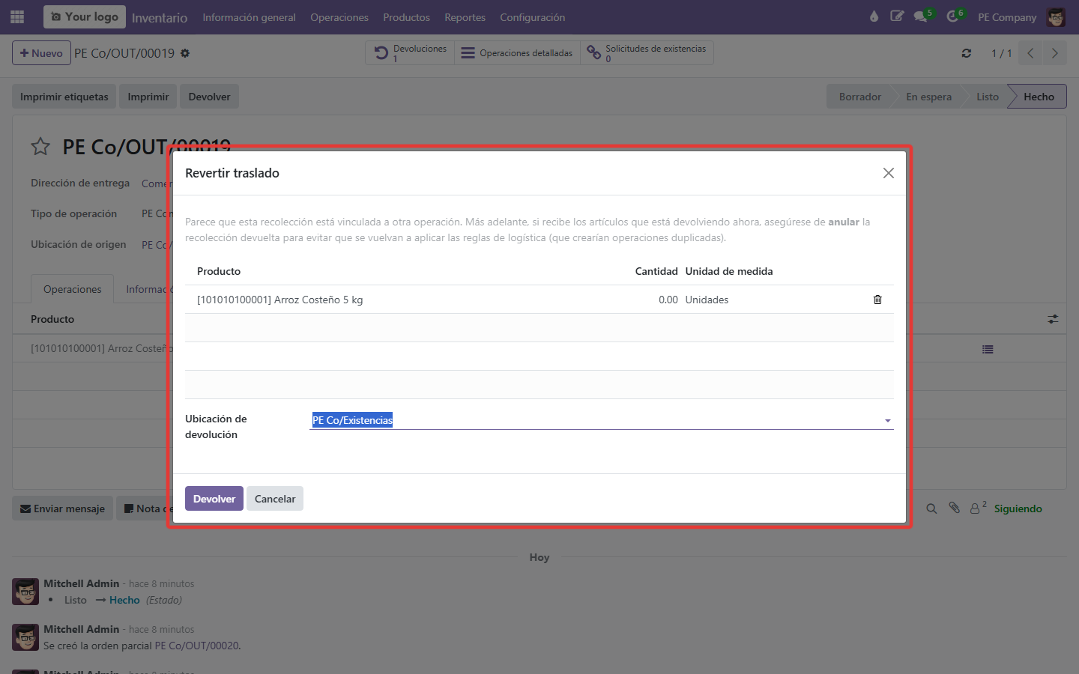Screen dimensions: 1079x674
Task: Click PE Co/OUT/00019 breadcrumb title
Action: coord(124,53)
